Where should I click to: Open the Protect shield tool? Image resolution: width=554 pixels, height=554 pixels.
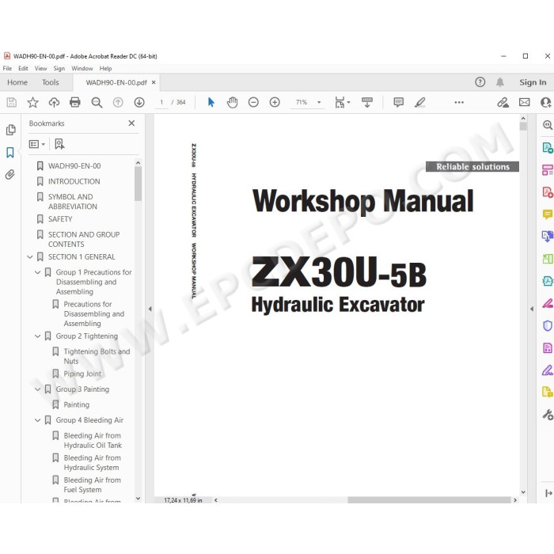548,325
